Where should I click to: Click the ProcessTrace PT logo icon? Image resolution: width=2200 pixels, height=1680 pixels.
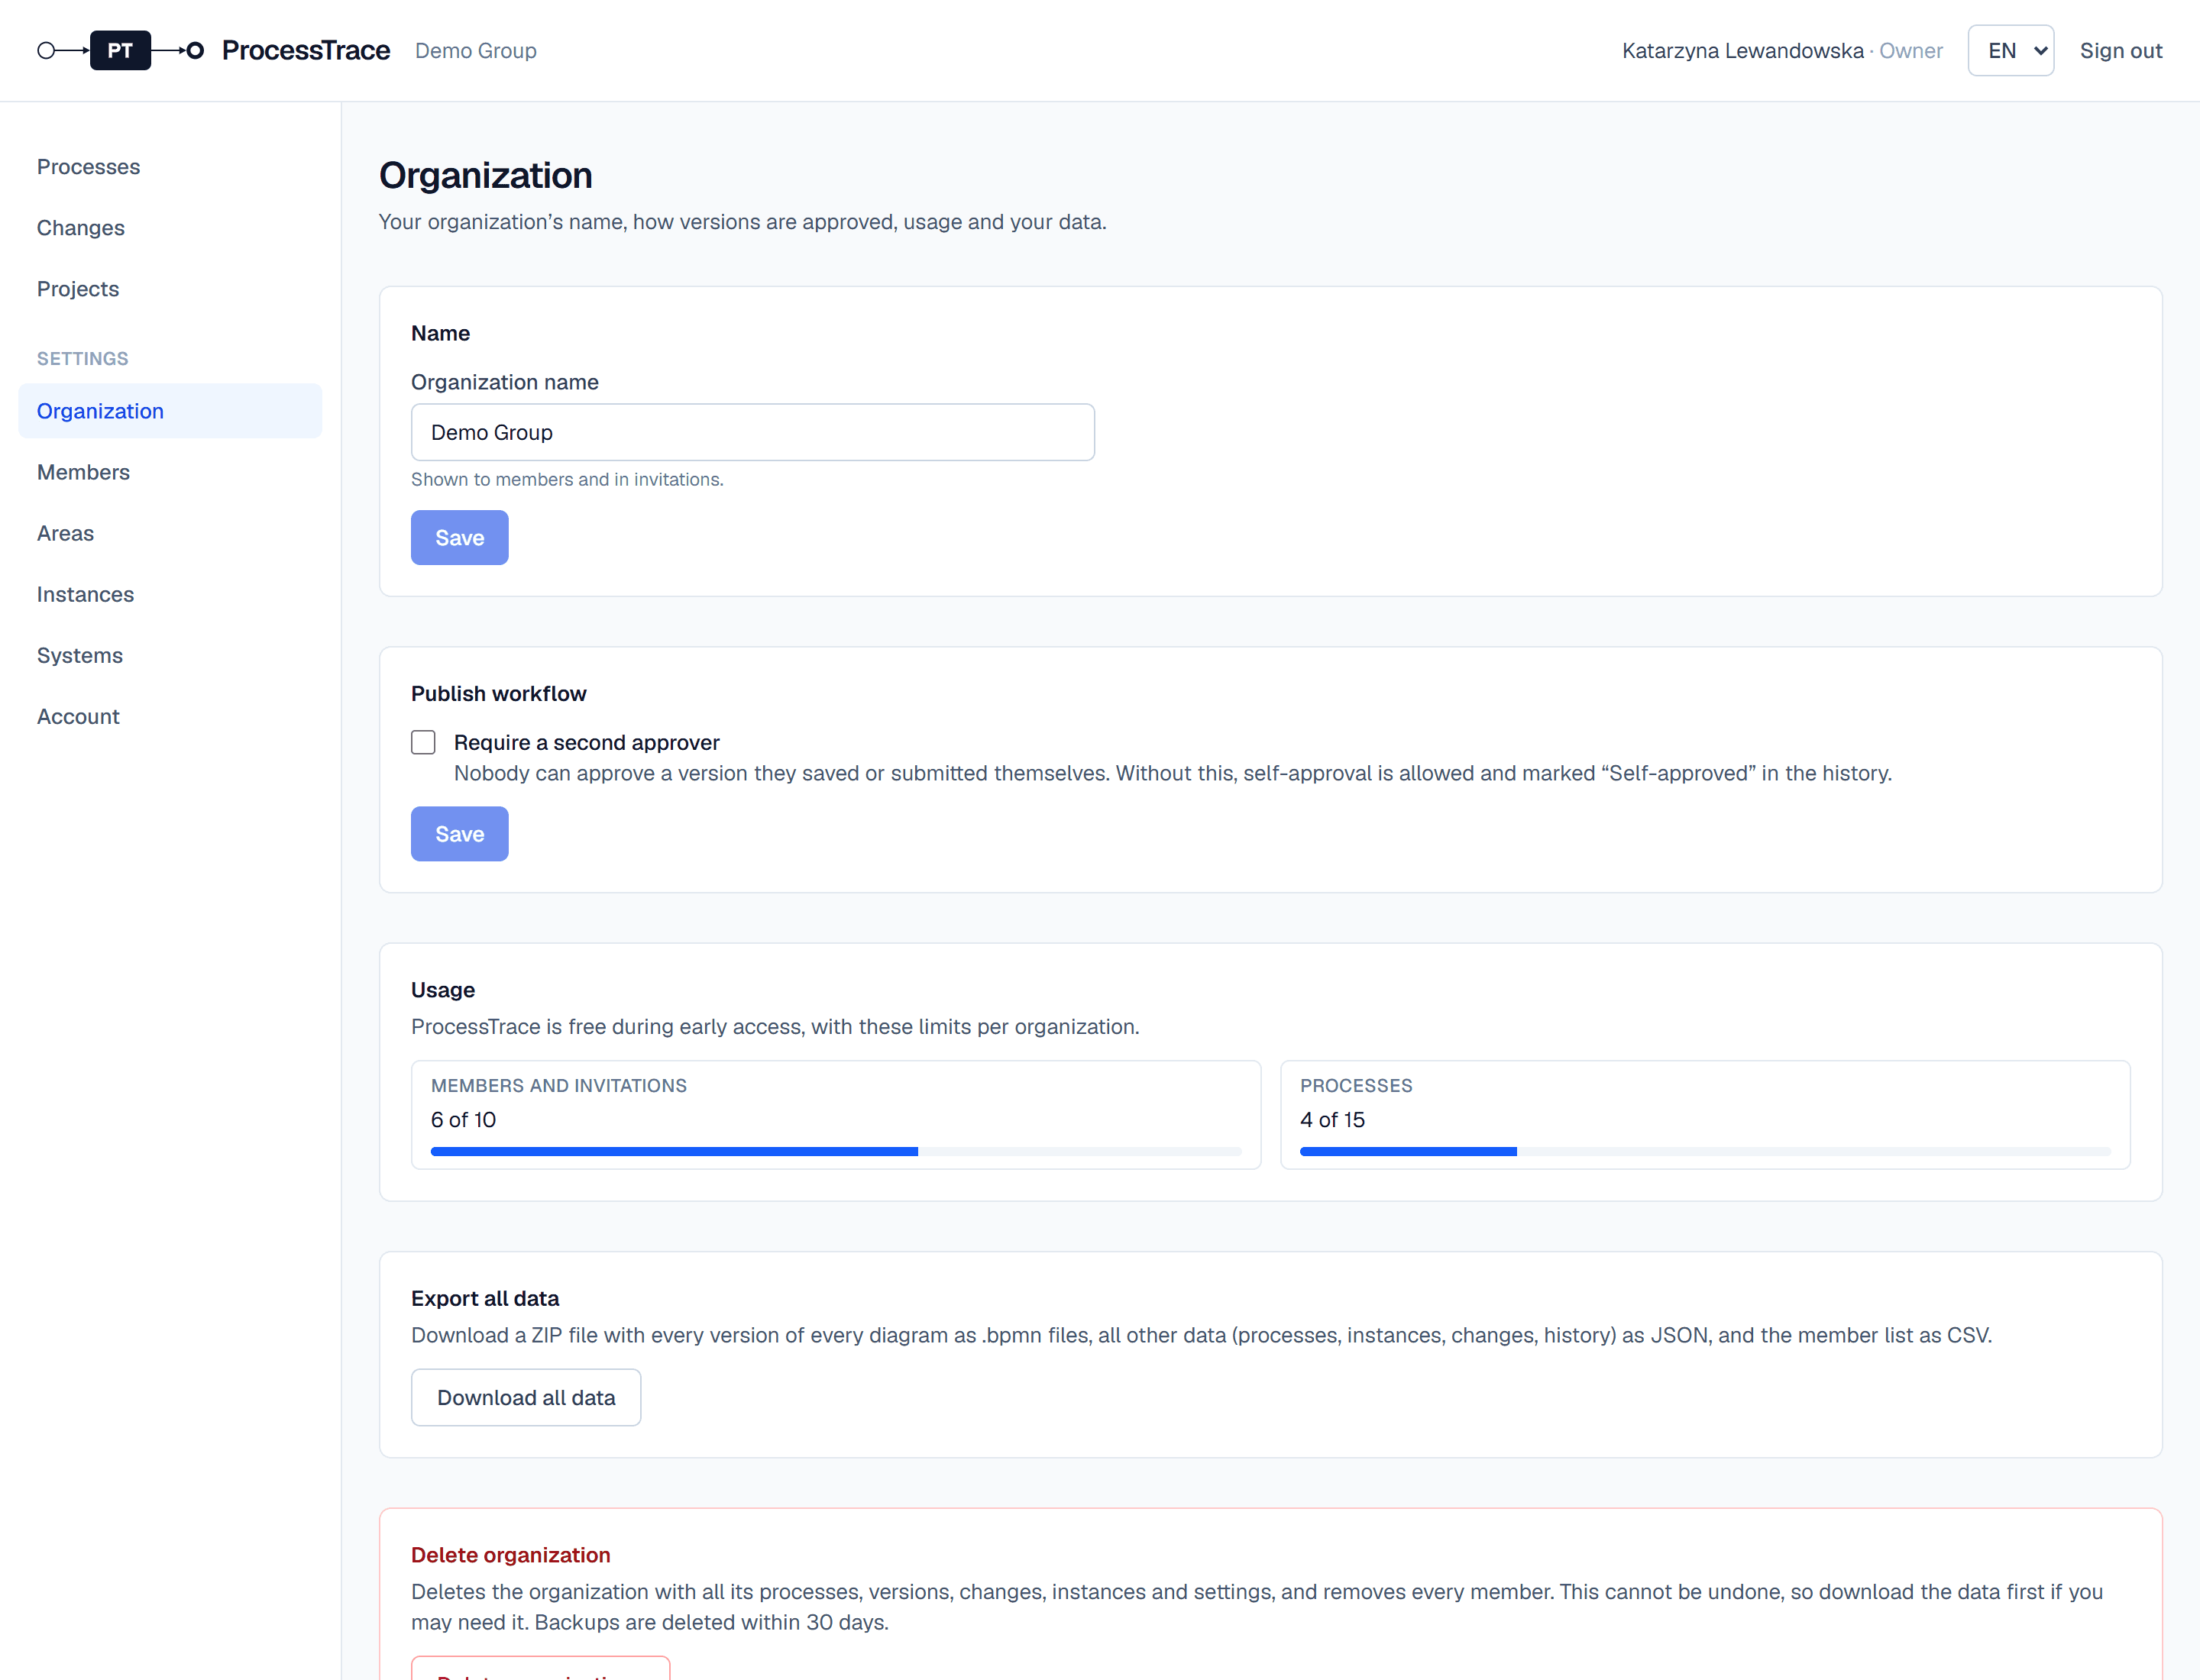[x=120, y=50]
